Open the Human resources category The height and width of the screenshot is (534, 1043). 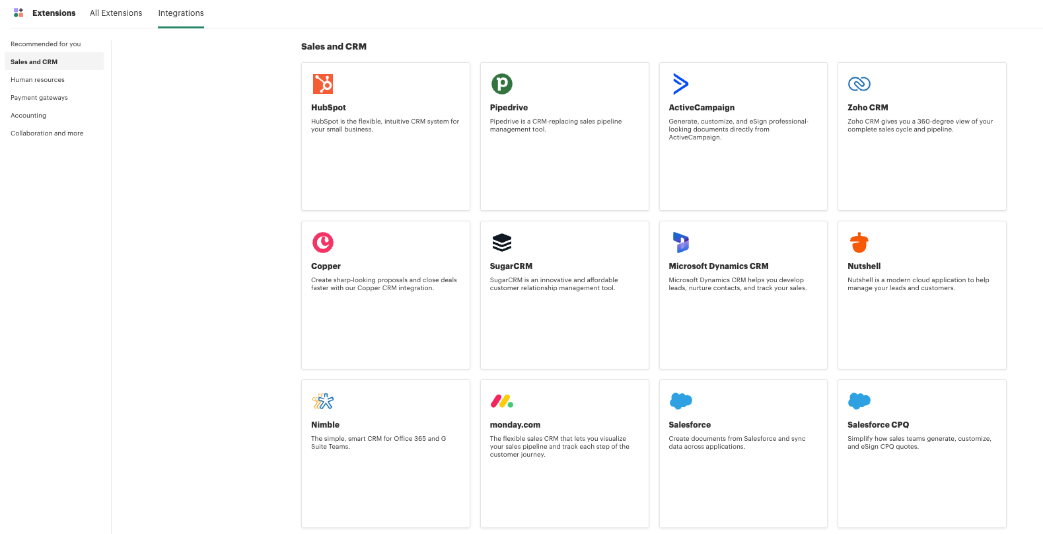point(38,80)
